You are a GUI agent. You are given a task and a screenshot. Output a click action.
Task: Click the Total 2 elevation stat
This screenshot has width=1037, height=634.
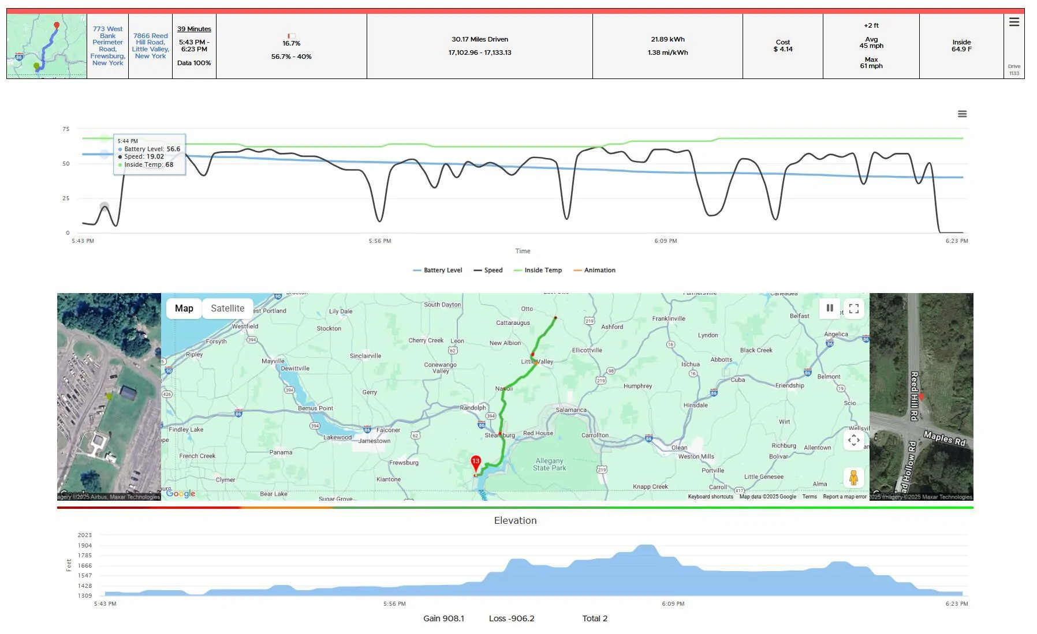595,618
